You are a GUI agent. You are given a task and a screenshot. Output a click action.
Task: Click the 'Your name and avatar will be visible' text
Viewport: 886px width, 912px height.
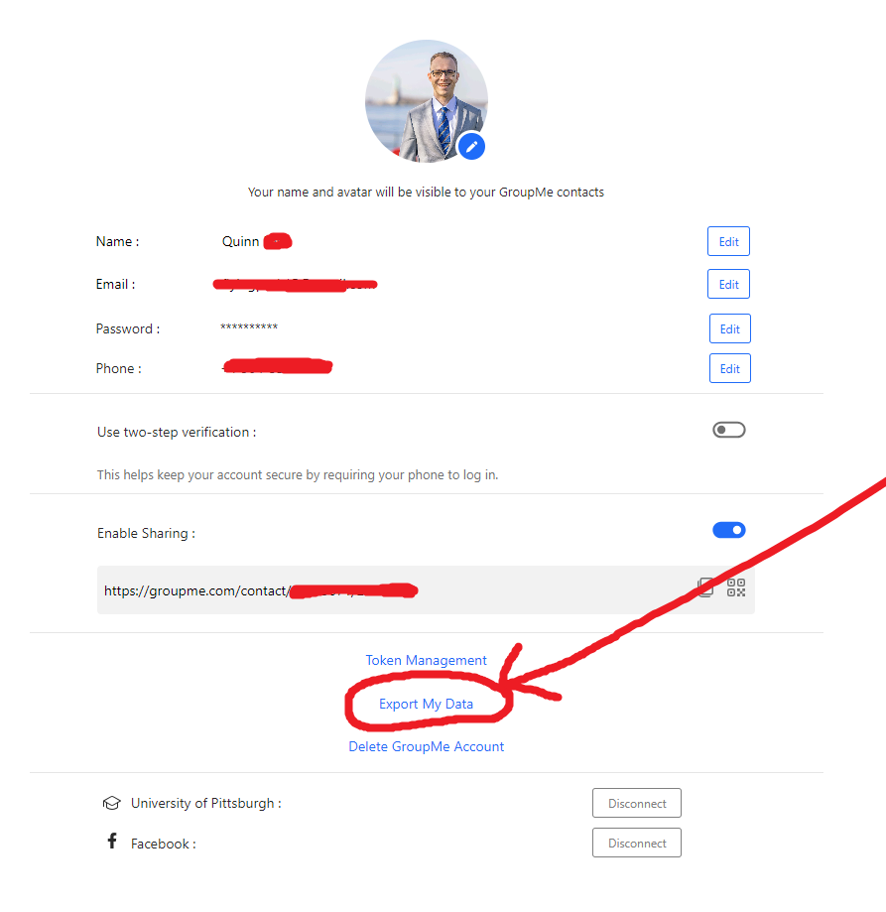tap(427, 192)
